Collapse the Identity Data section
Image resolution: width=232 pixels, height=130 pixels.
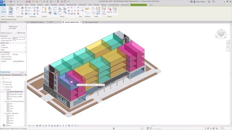pos(25,43)
